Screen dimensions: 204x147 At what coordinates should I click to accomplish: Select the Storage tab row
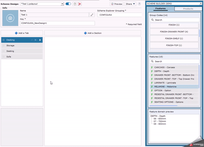(22, 46)
